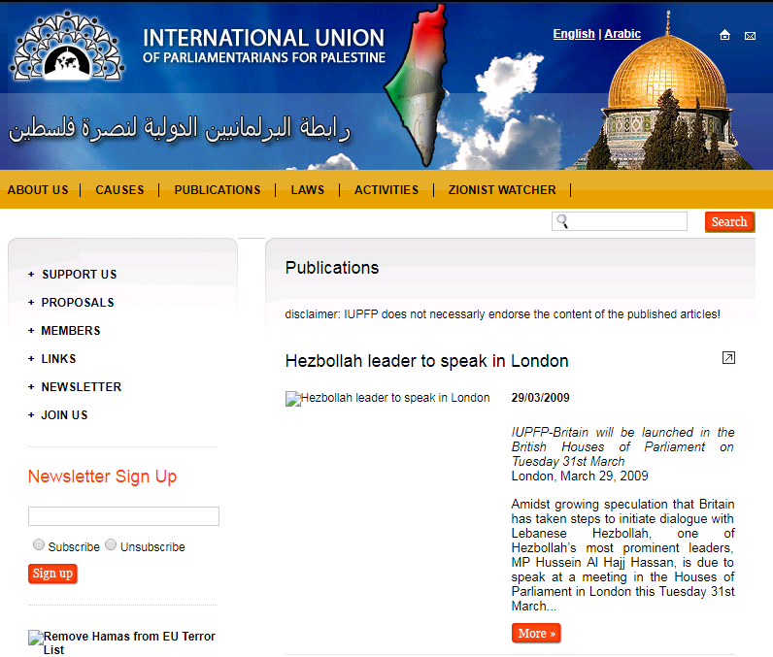
Task: Click the newsletter email input field
Action: tap(123, 516)
